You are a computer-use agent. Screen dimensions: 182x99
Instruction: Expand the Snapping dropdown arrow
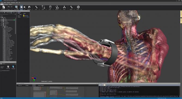[32, 9]
